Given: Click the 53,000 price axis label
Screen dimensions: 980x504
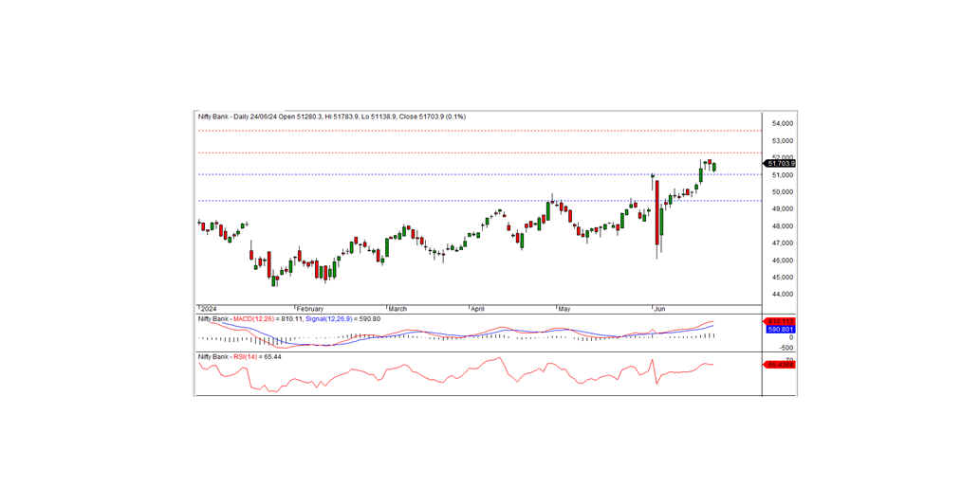Looking at the screenshot, I should click(x=783, y=141).
